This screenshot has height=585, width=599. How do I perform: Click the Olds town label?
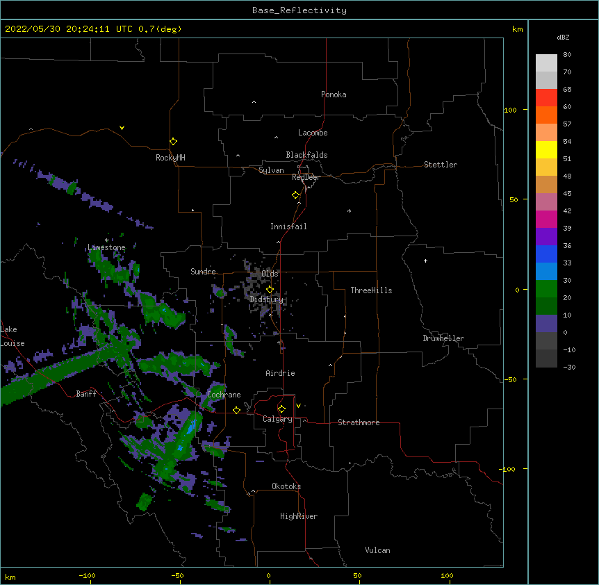point(270,274)
